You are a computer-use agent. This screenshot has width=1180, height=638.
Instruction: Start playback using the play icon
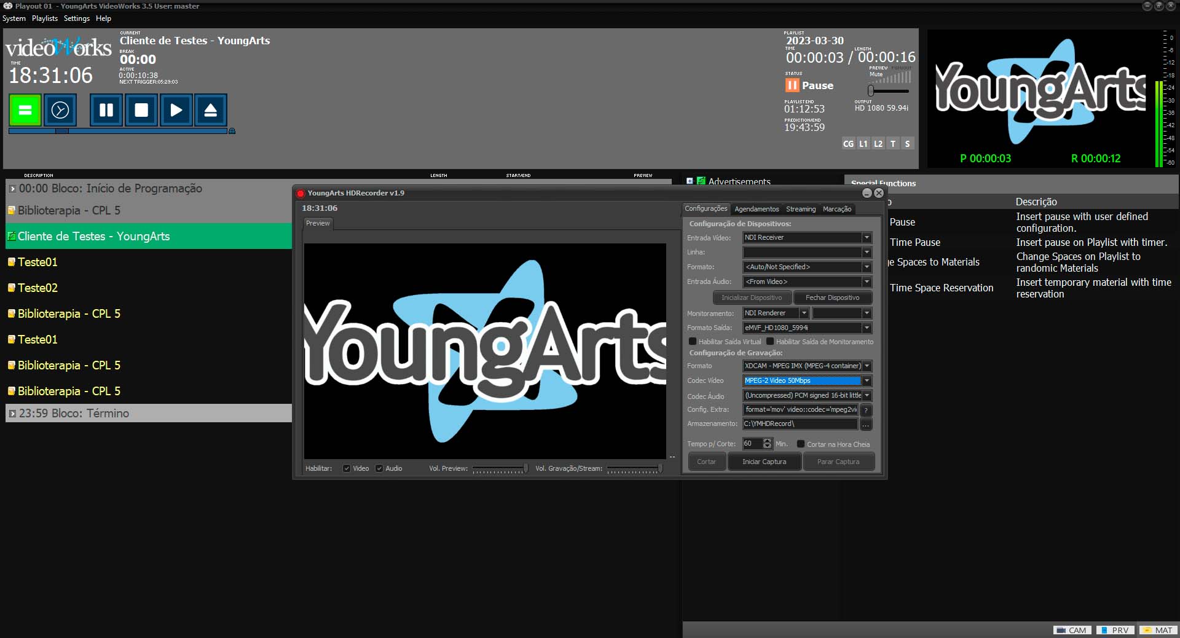[176, 110]
